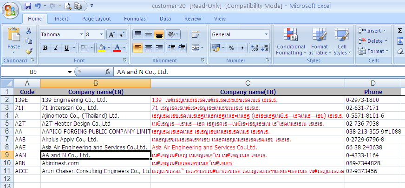Click the Quick Print icon
The height and width of the screenshot is (188, 405).
pyautogui.click(x=78, y=6)
